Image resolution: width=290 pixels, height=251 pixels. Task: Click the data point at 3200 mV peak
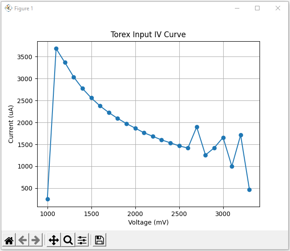[x=241, y=135]
